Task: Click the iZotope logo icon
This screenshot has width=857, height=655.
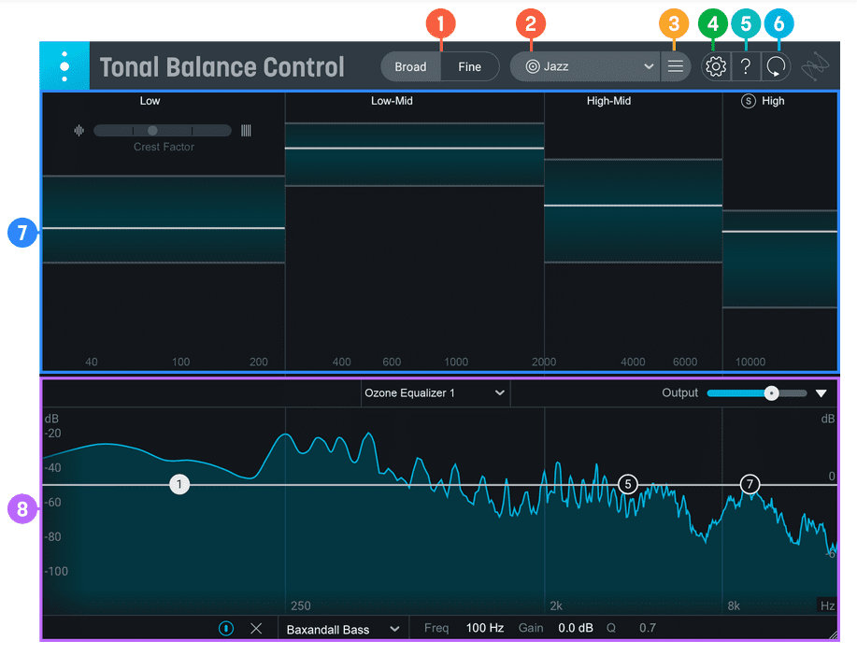Action: pyautogui.click(x=815, y=66)
